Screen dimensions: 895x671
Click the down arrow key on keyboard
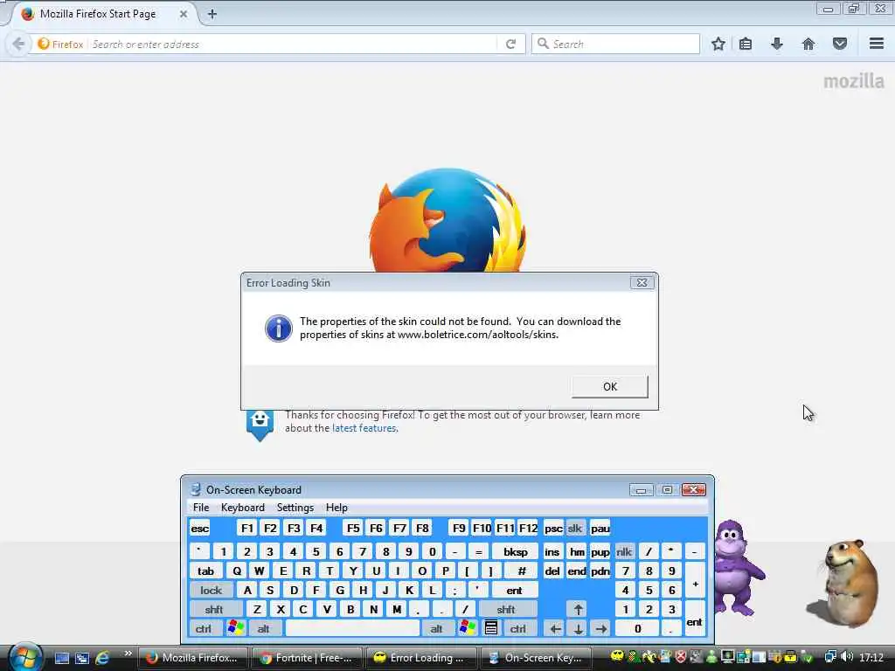point(578,629)
